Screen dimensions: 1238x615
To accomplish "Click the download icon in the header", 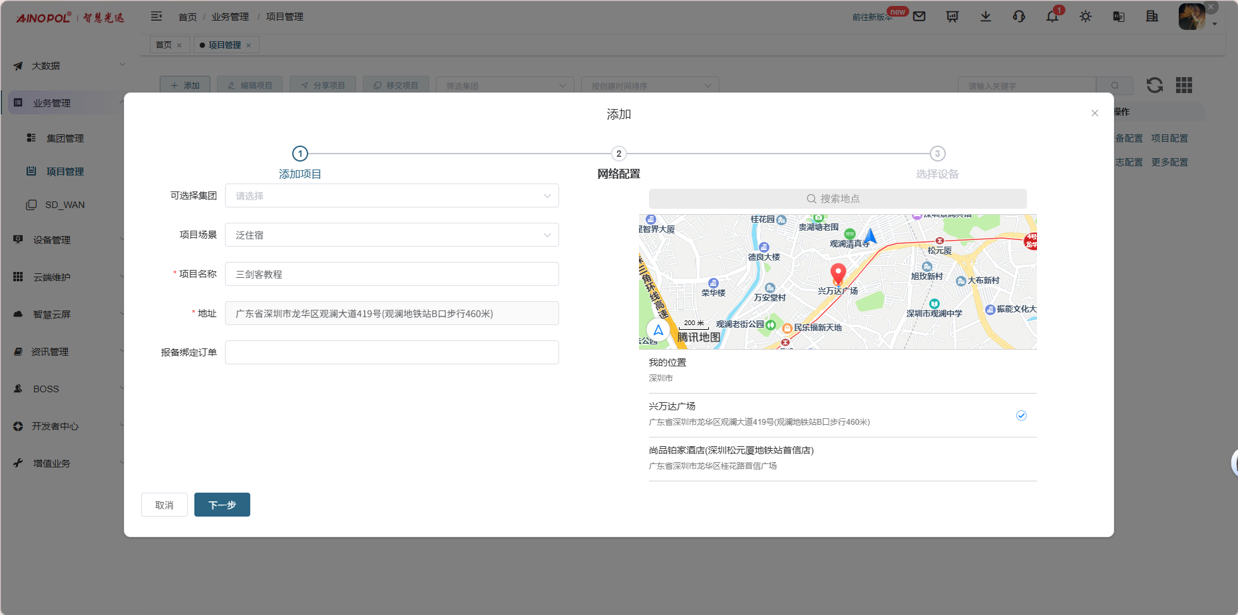I will (x=986, y=17).
